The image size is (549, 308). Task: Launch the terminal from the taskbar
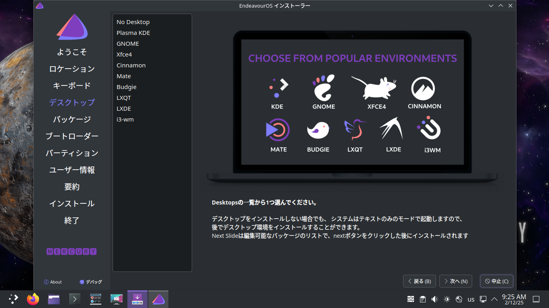pos(75,299)
